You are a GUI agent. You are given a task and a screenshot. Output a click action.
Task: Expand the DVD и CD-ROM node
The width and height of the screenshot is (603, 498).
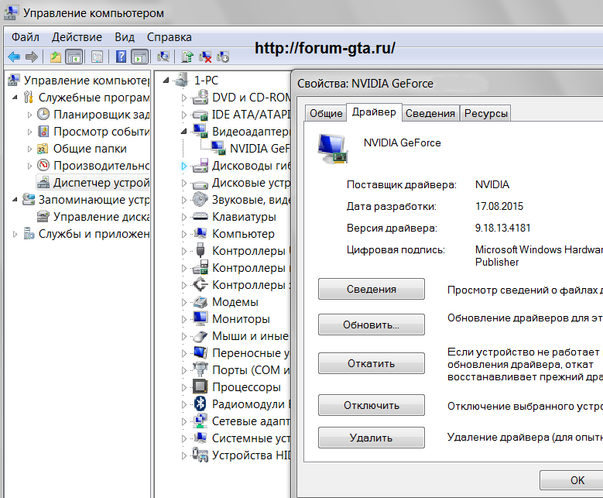pos(184,98)
